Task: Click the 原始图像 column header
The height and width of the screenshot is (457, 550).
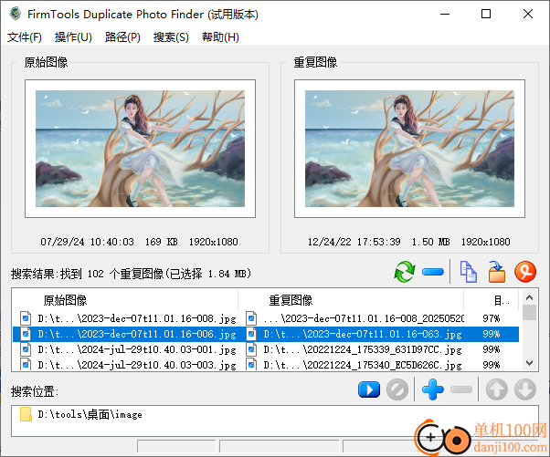Action: (x=125, y=300)
